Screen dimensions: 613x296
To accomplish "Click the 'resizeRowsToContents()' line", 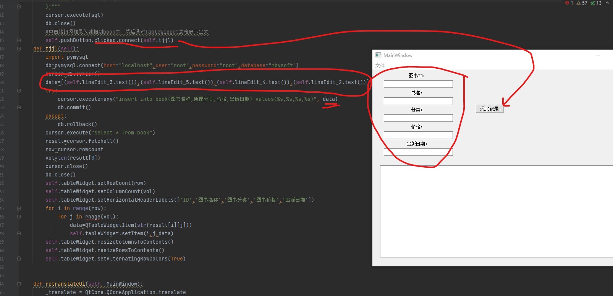I will point(105,250).
